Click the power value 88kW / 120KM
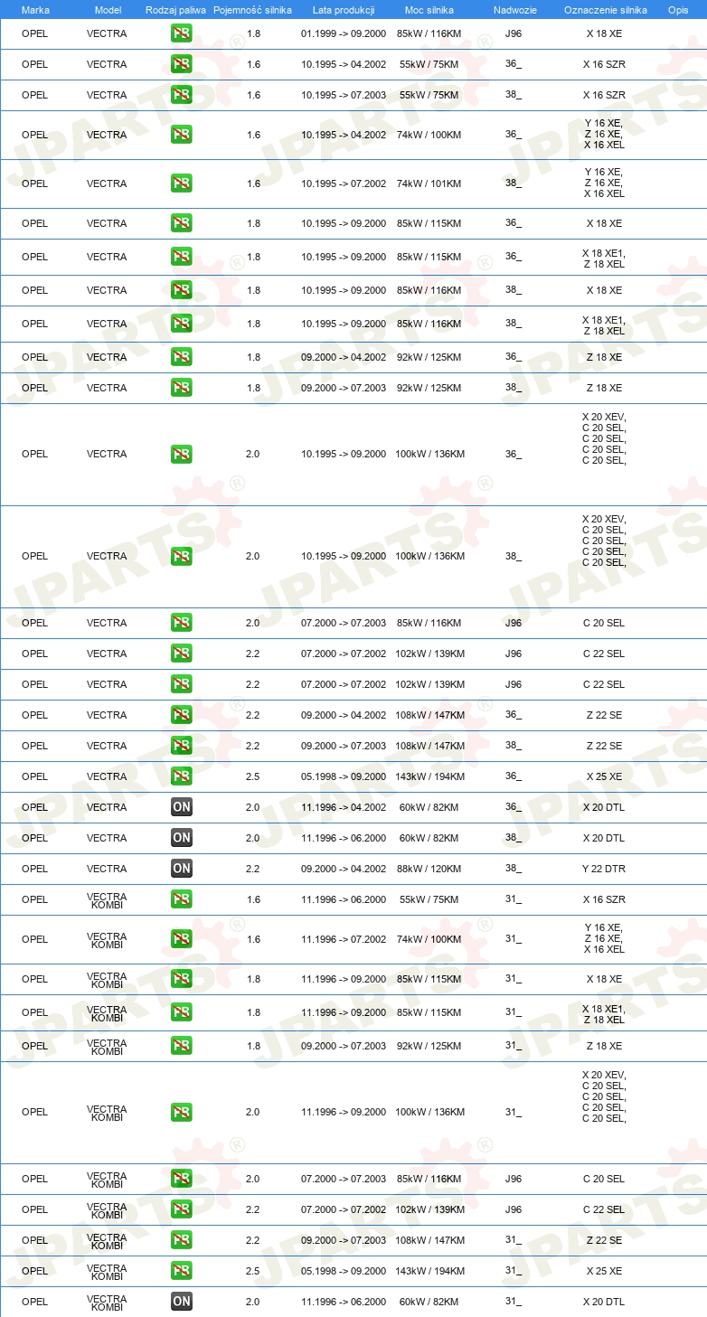The height and width of the screenshot is (1317, 707). pos(429,869)
